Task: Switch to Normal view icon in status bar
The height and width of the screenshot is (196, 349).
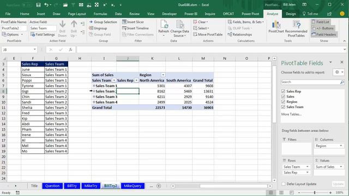Action: (x=271, y=192)
